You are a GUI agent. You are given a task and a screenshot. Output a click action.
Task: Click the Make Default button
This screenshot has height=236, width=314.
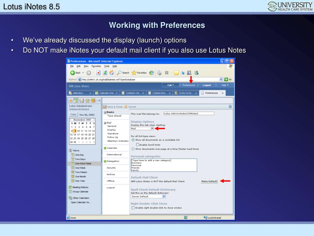209,181
